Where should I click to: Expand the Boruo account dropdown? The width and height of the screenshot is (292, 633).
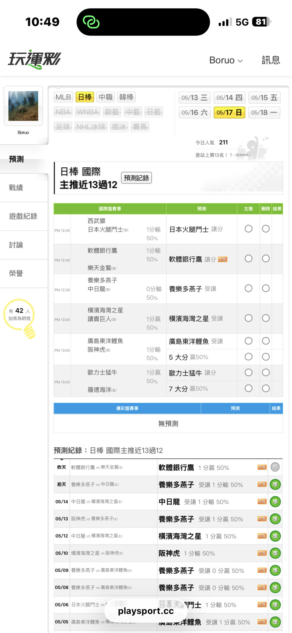pyautogui.click(x=226, y=60)
